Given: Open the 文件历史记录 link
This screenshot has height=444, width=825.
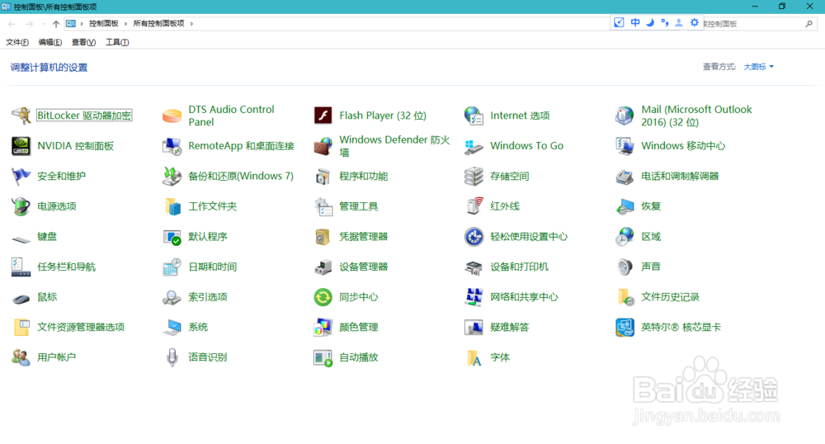Looking at the screenshot, I should pos(670,297).
